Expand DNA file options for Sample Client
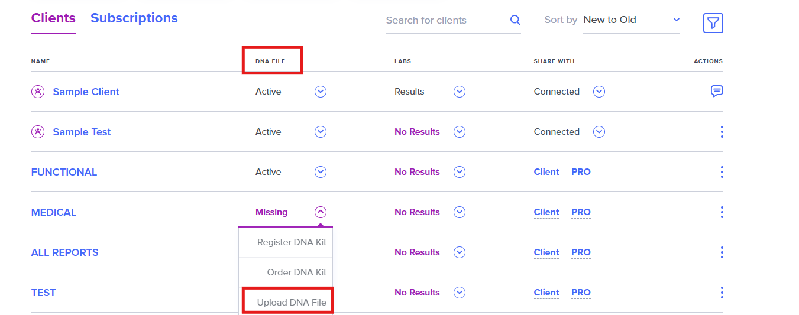 pos(321,92)
